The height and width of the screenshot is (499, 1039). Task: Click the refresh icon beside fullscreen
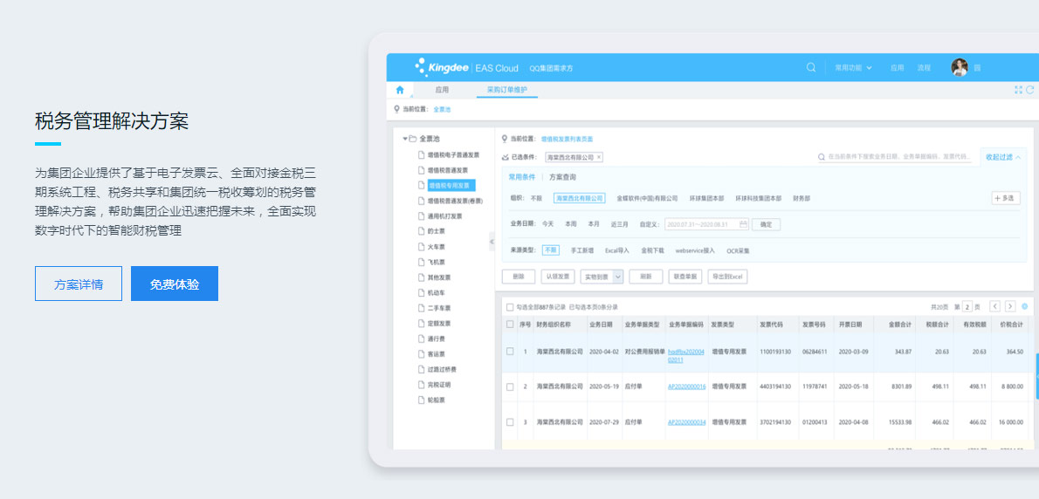pyautogui.click(x=1030, y=90)
